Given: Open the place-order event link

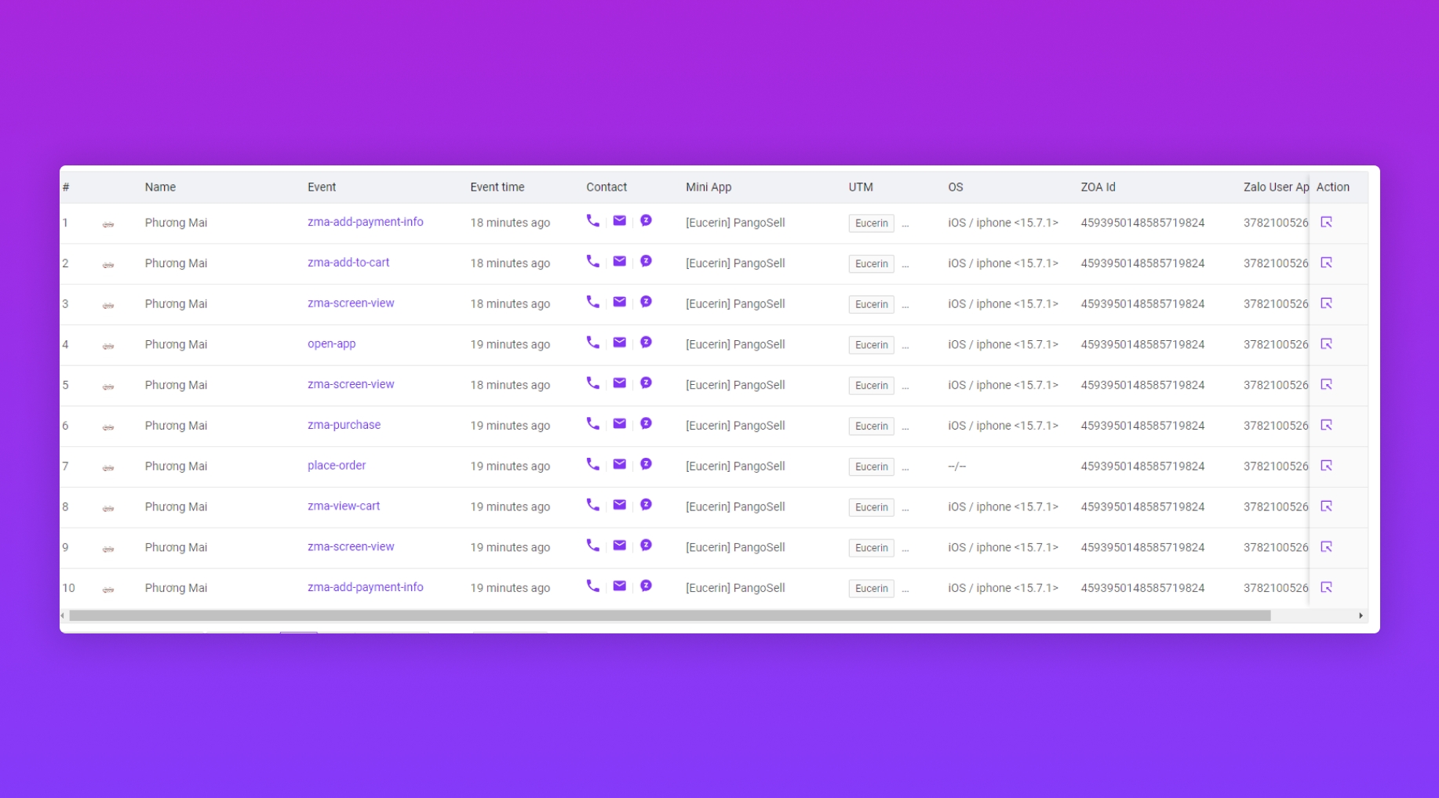Looking at the screenshot, I should pyautogui.click(x=337, y=466).
